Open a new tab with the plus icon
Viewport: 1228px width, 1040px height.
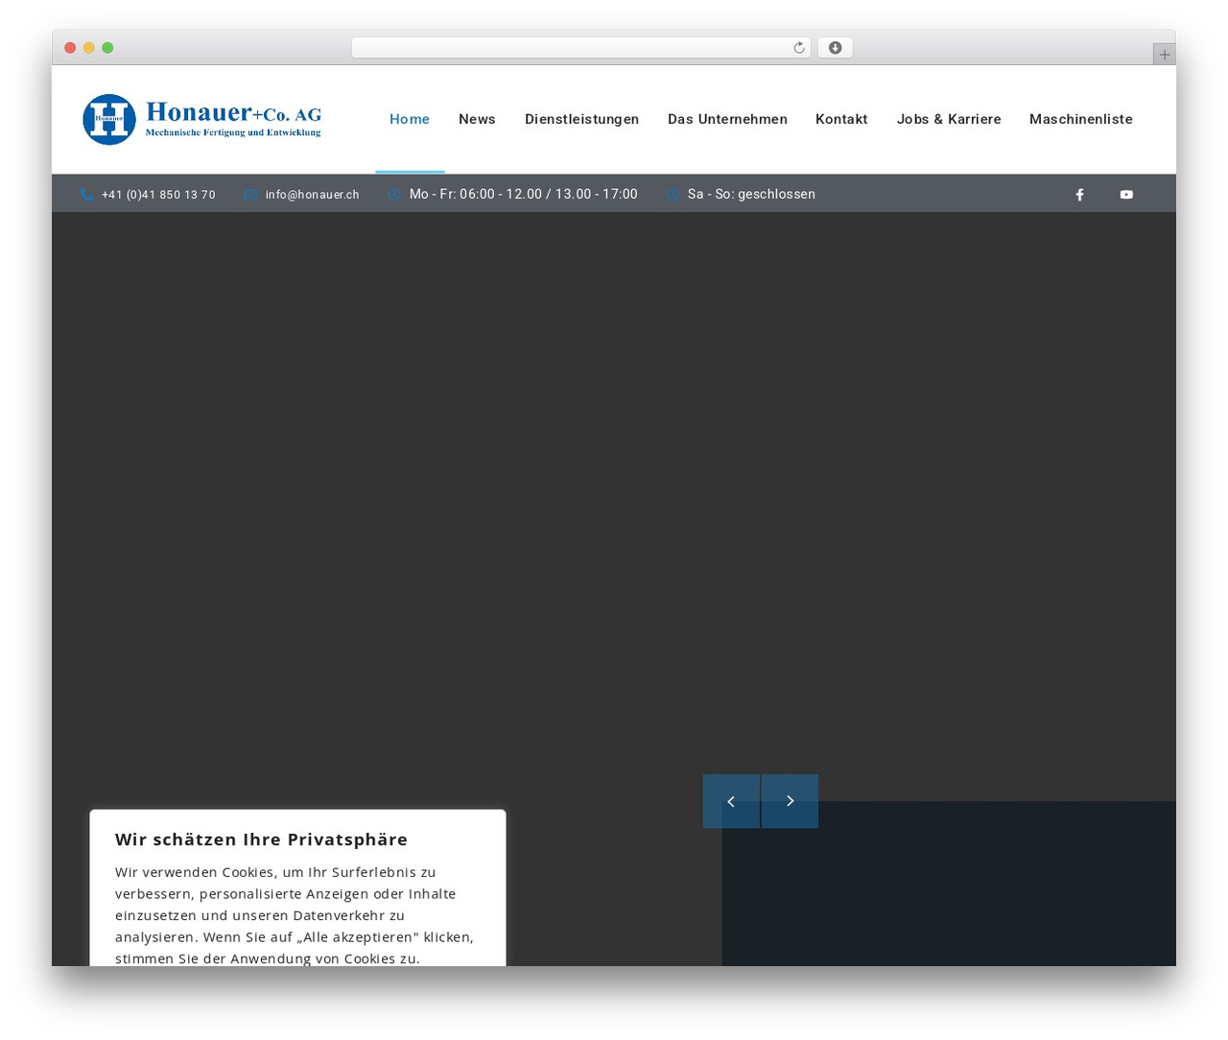click(1164, 55)
